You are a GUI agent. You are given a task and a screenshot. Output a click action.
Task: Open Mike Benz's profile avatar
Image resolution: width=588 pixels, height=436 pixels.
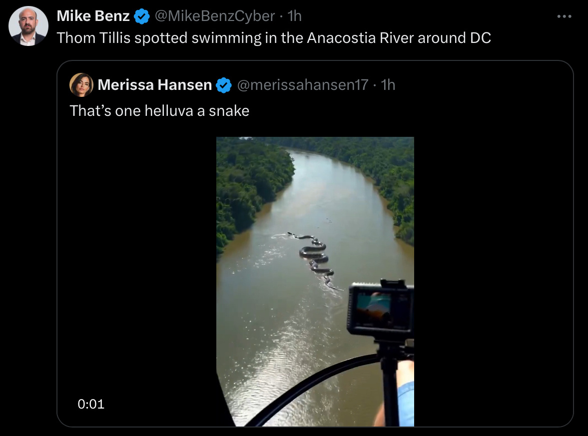coord(28,26)
